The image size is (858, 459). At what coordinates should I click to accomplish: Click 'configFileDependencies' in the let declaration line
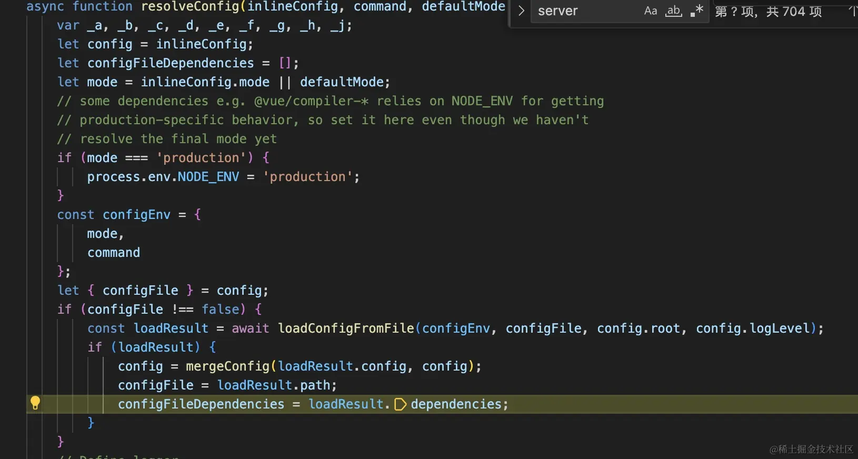171,63
